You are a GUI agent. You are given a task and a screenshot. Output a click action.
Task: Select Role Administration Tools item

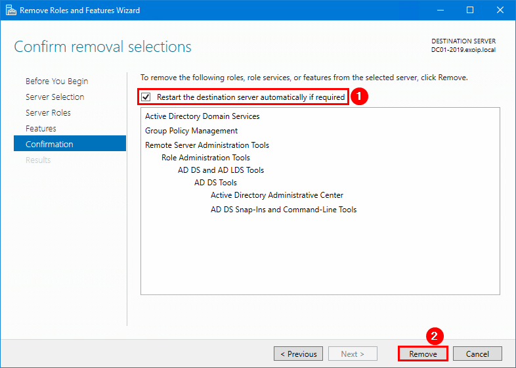tap(205, 158)
